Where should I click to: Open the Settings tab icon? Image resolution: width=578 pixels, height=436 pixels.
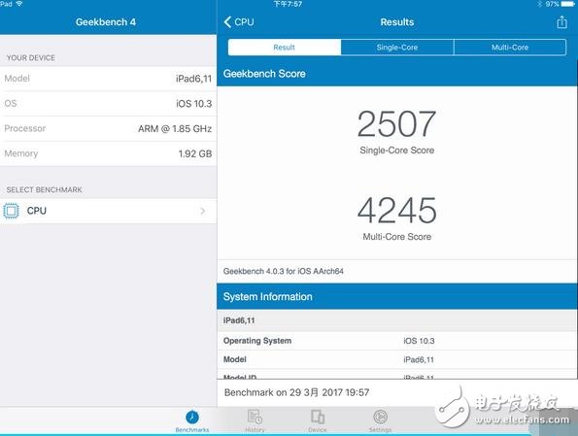pyautogui.click(x=380, y=417)
